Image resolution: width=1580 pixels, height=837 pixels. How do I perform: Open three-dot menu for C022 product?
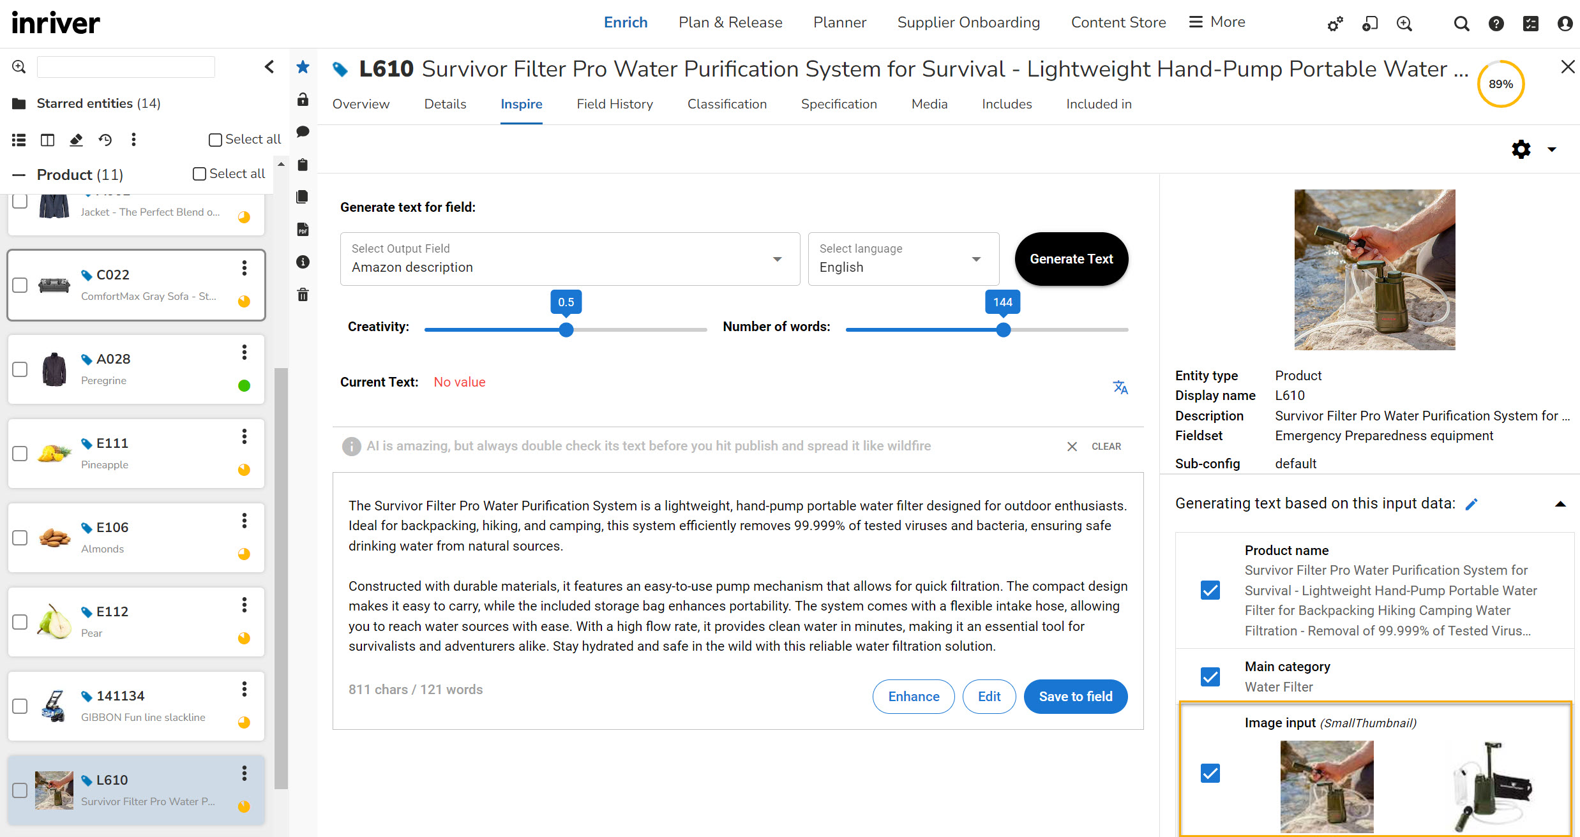pyautogui.click(x=244, y=269)
